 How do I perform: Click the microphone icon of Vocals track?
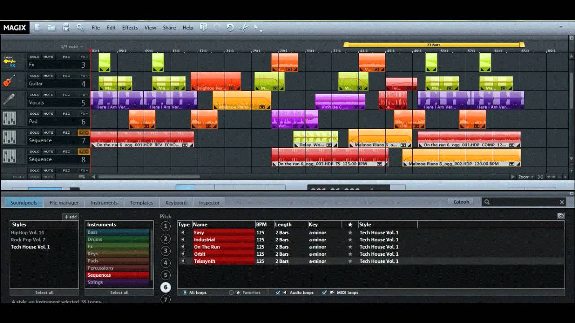coord(9,100)
